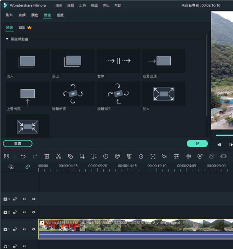The width and height of the screenshot is (233, 249).
Task: Open the color palette correction icon
Action: (x=117, y=156)
